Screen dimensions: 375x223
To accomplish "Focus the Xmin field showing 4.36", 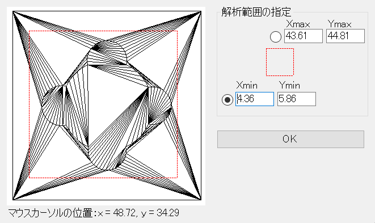I will tap(255, 99).
